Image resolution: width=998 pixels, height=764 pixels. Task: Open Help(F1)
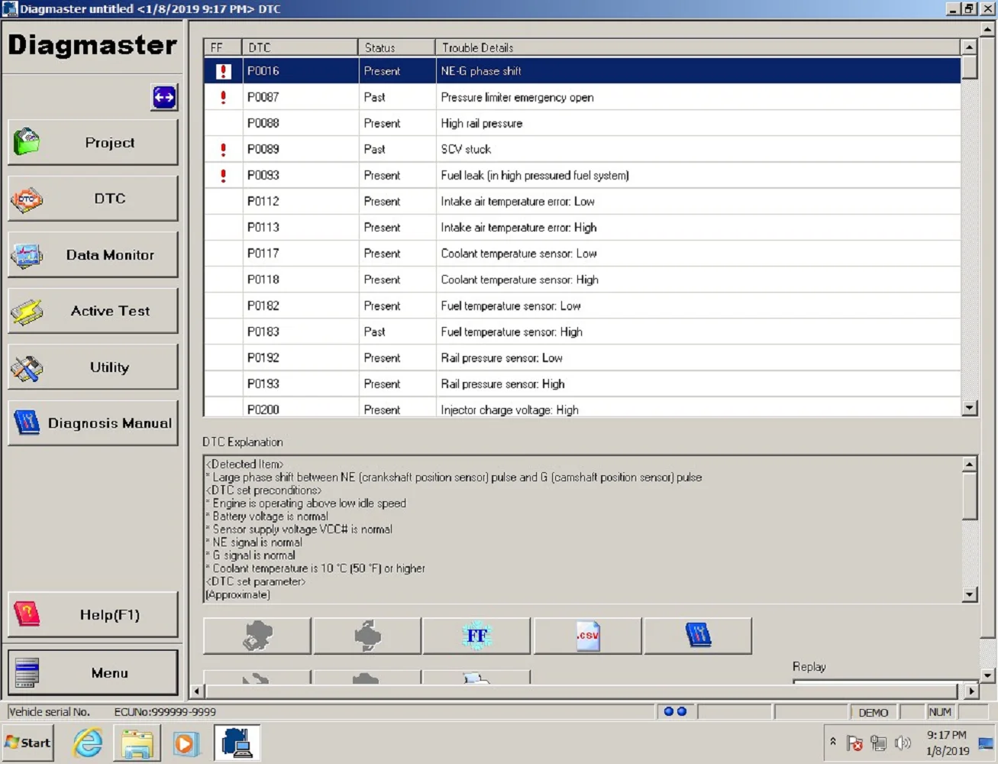93,615
